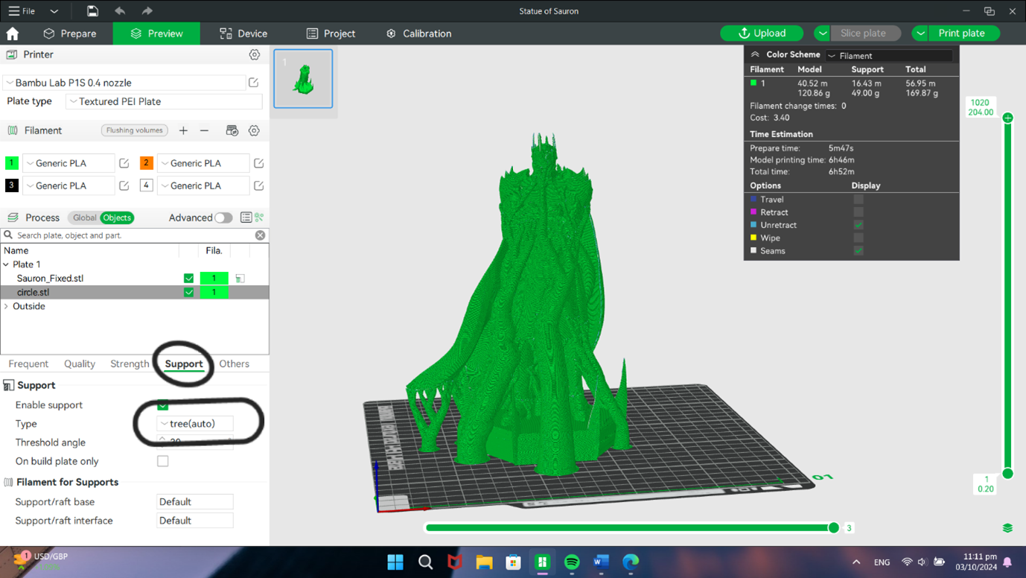Viewport: 1026px width, 578px height.
Task: Edit the Bambu Lab P1S printer preset
Action: (254, 83)
